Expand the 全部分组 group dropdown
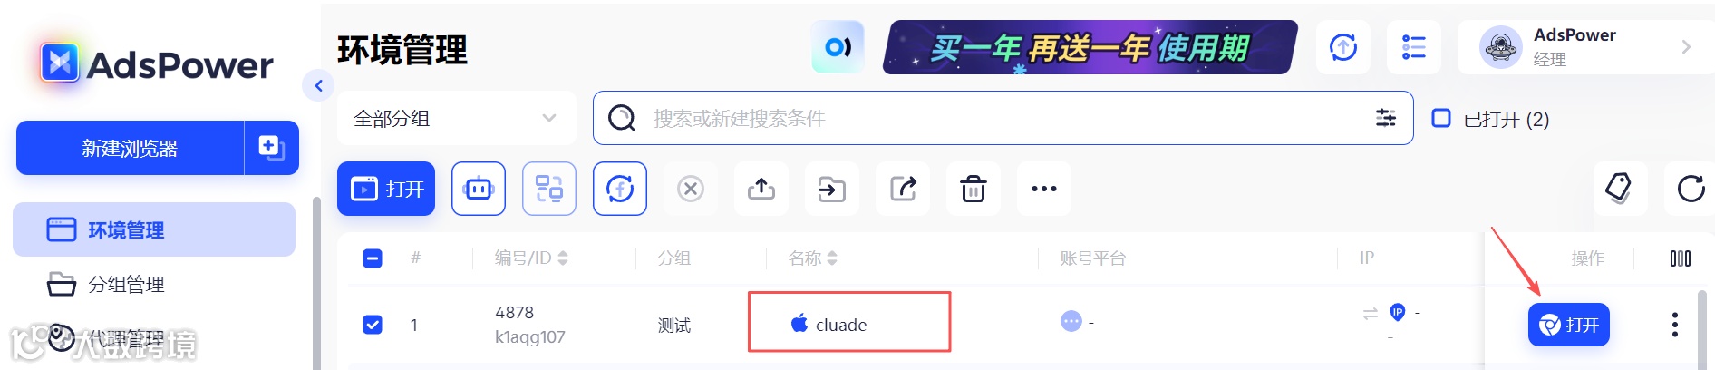 (x=456, y=118)
